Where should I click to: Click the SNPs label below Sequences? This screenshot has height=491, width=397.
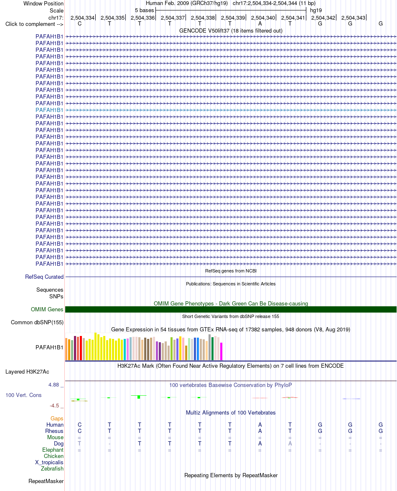56,296
